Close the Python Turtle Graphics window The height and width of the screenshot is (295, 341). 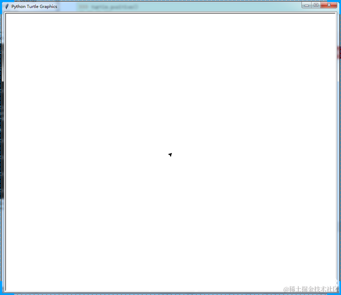329,5
